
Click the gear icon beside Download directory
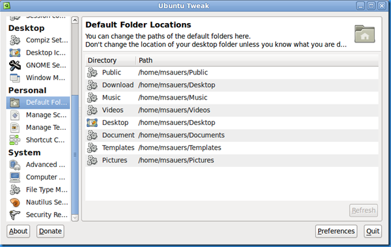pos(92,85)
